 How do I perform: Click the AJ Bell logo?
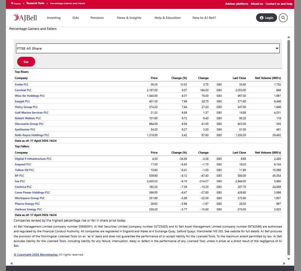point(25,17)
